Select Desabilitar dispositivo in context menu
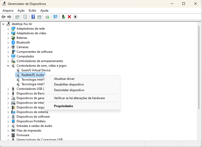The image size is (202, 147). point(69,84)
